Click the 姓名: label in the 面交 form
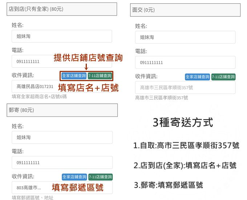The height and width of the screenshot is (200, 247). (141, 26)
